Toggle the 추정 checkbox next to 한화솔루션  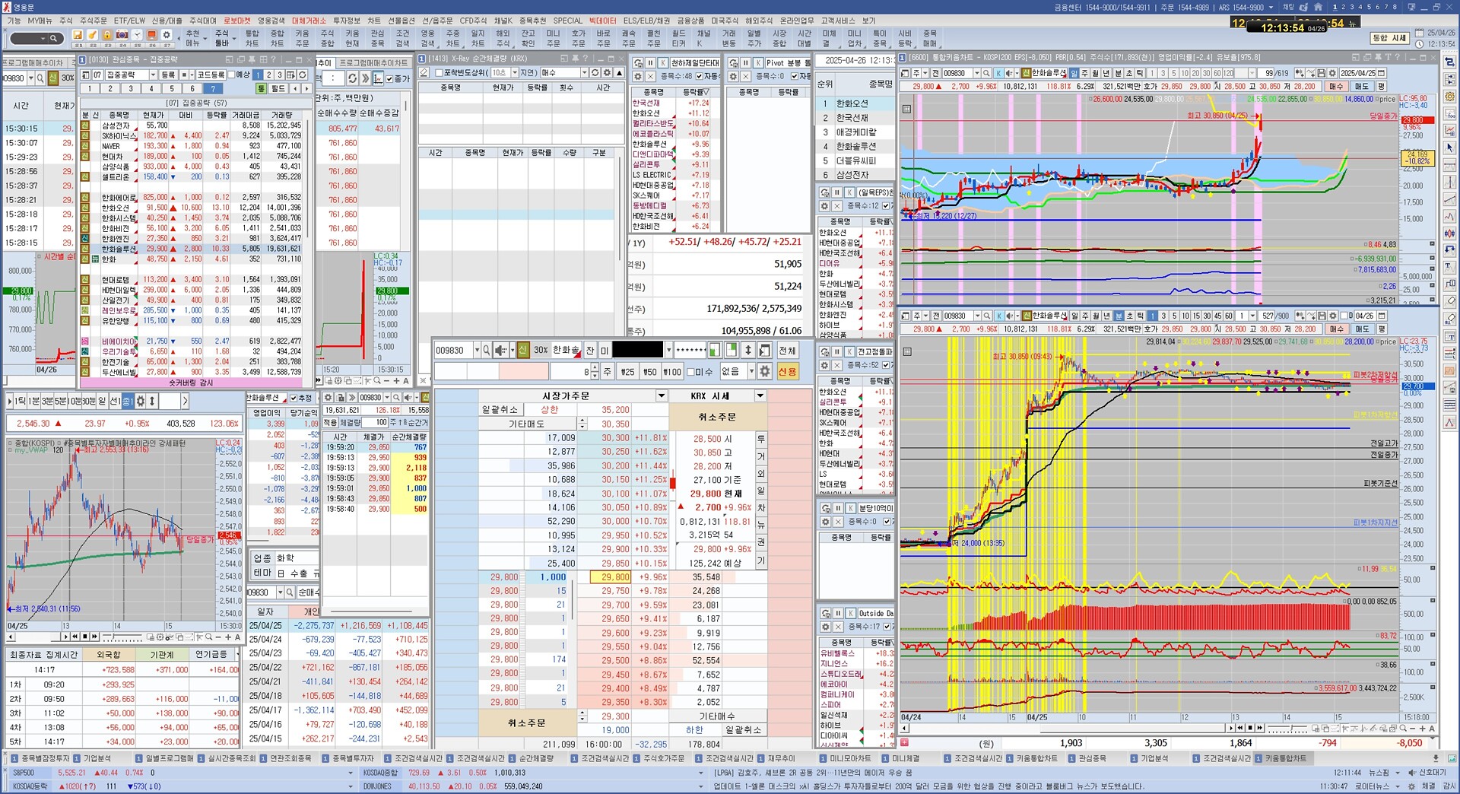tap(294, 398)
